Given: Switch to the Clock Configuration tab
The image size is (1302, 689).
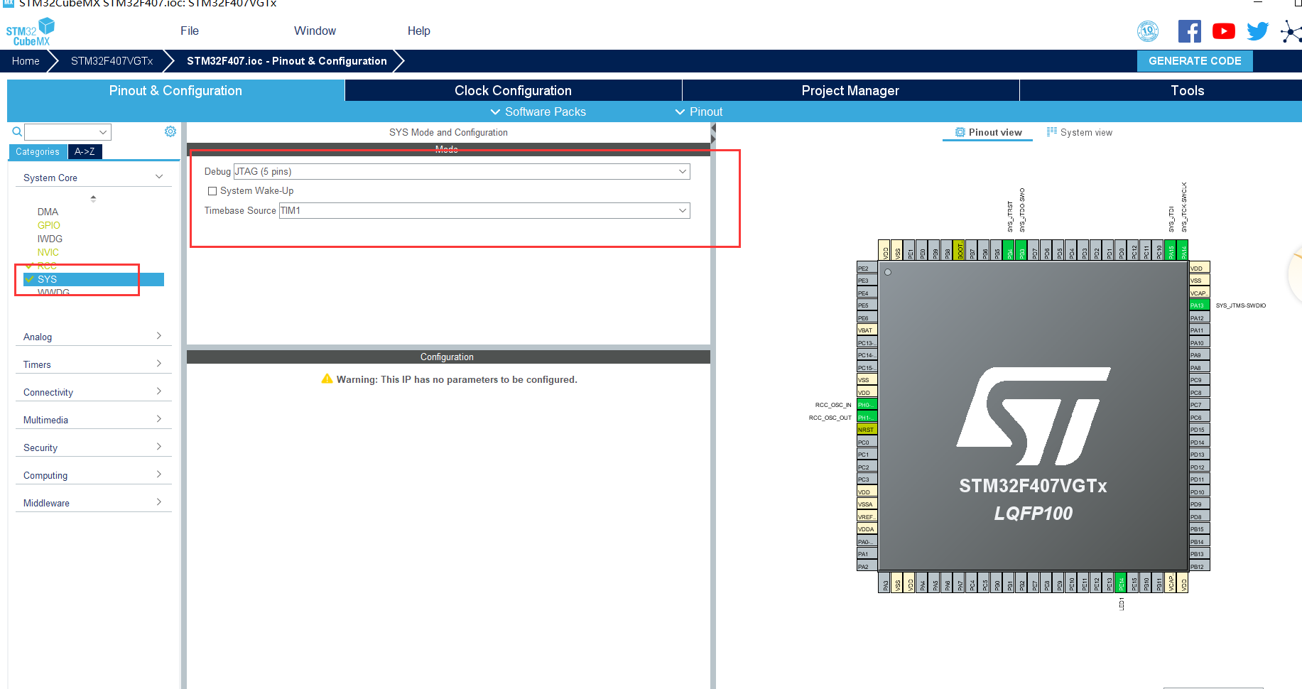Looking at the screenshot, I should (512, 90).
